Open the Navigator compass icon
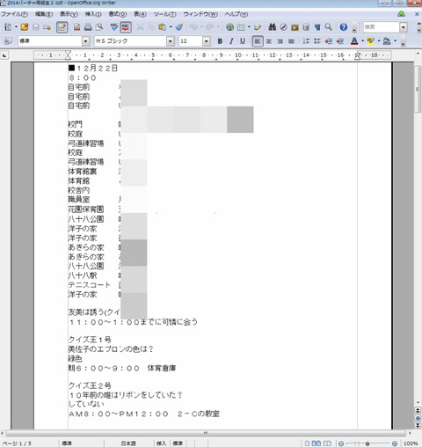 click(283, 27)
